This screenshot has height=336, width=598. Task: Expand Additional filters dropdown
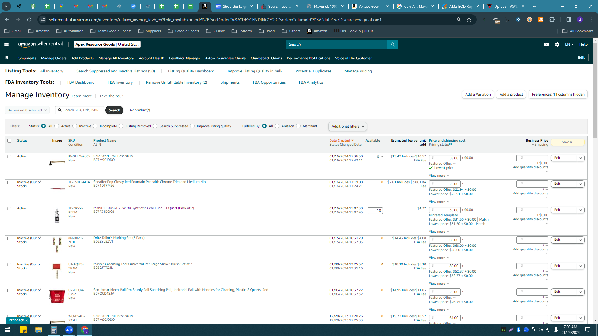[x=348, y=126]
